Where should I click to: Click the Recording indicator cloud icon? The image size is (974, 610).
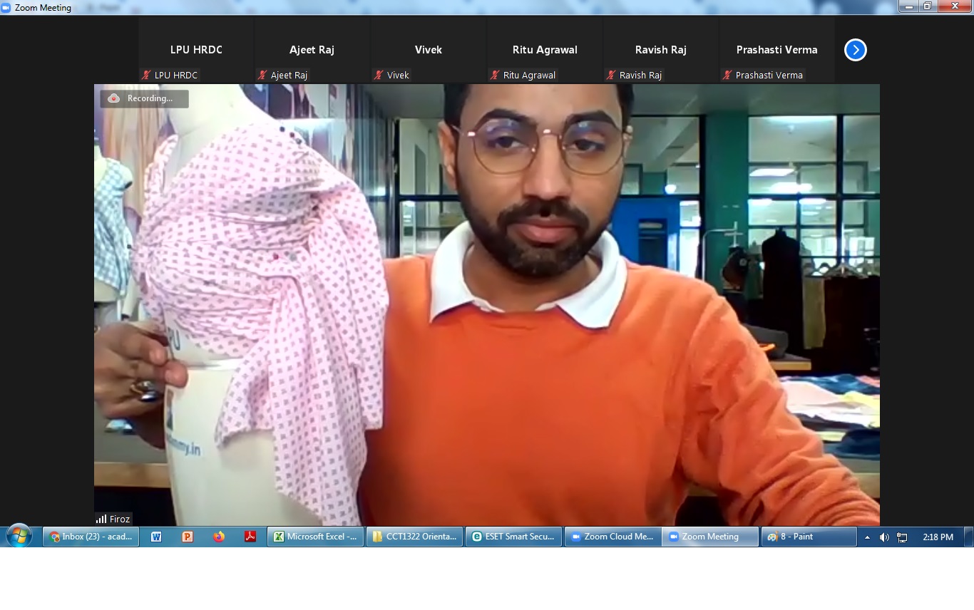pyautogui.click(x=114, y=98)
